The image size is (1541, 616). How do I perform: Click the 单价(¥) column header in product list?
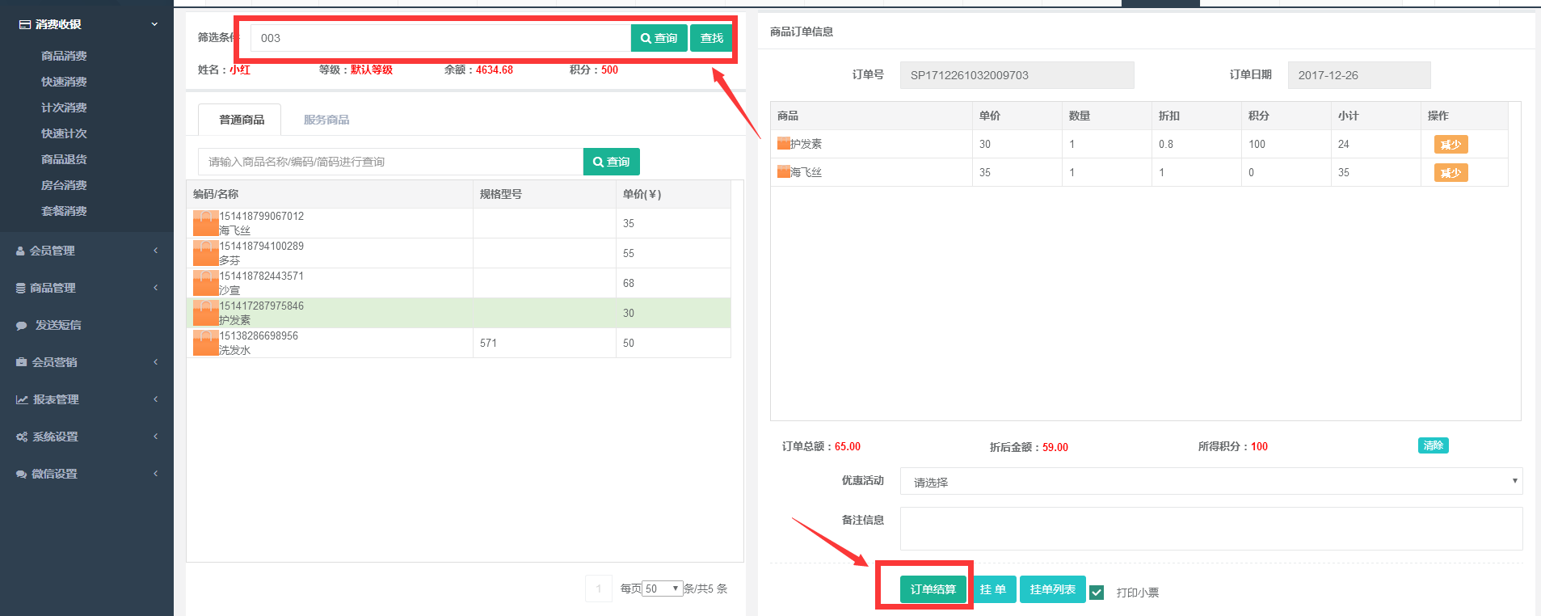click(x=673, y=194)
